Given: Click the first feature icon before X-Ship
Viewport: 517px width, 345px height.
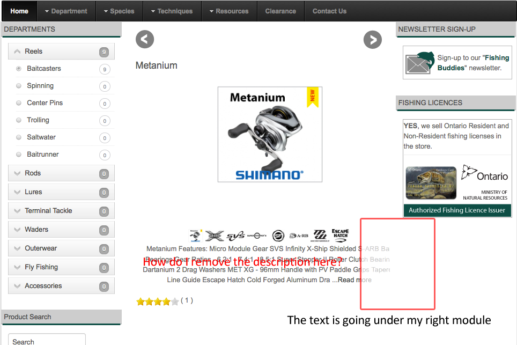Looking at the screenshot, I should click(x=195, y=236).
